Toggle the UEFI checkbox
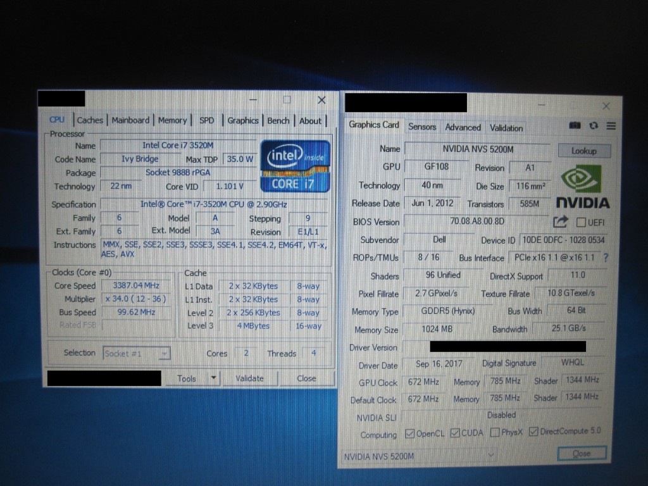 tap(581, 222)
